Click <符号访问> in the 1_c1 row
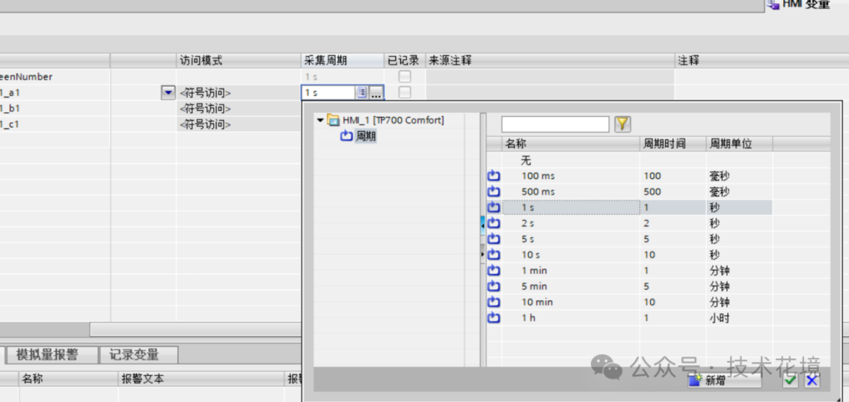 tap(206, 124)
